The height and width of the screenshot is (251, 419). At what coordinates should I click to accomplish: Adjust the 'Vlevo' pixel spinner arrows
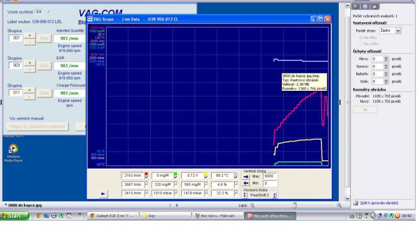pyautogui.click(x=386, y=59)
